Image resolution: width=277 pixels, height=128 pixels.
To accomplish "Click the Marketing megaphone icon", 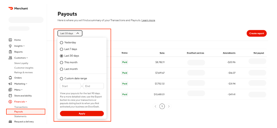I will (10, 84).
